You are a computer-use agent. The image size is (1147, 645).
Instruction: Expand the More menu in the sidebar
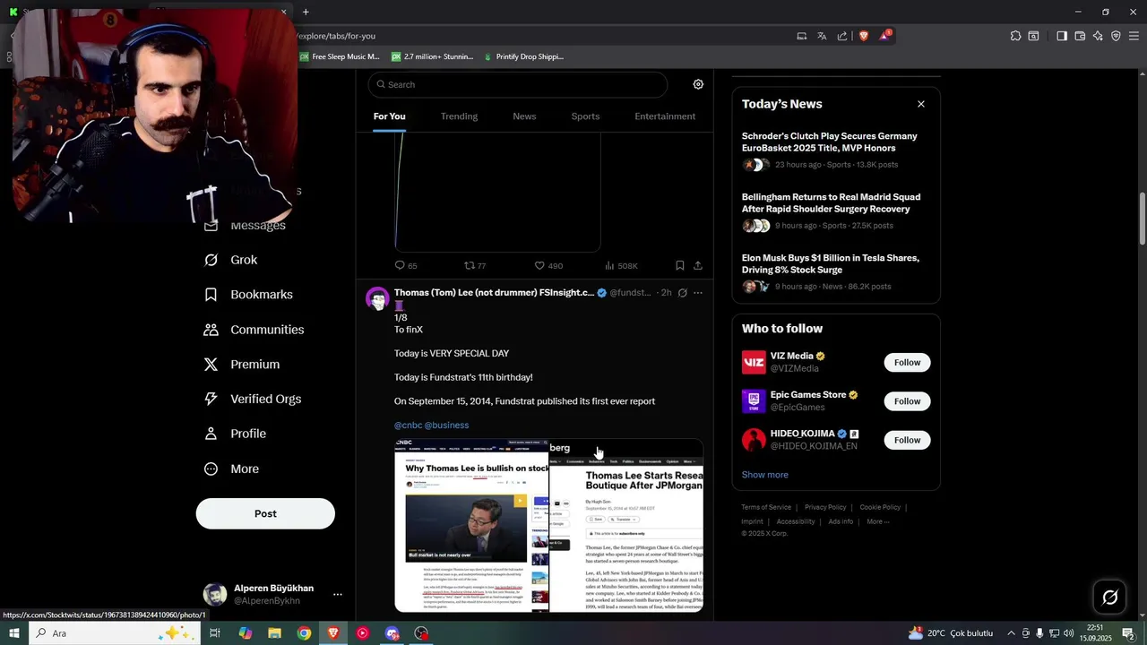(231, 469)
